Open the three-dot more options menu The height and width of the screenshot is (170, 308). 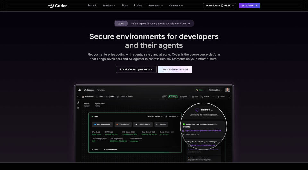(x=230, y=97)
